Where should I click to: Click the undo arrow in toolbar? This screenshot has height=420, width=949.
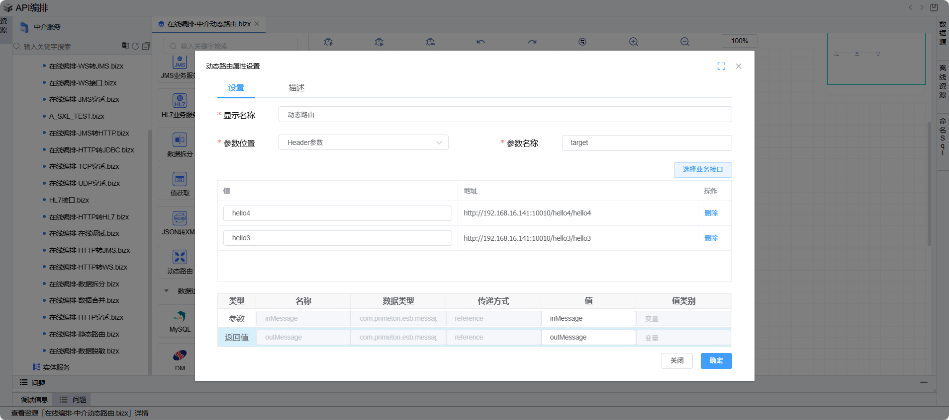tap(480, 42)
